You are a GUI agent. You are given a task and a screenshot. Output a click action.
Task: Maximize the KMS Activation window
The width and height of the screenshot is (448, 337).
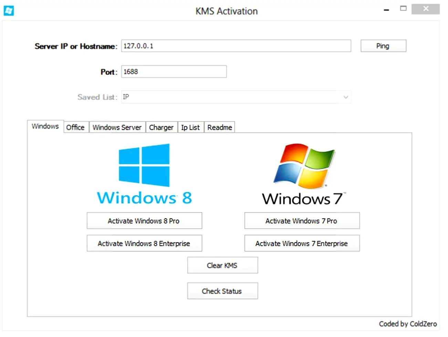pos(403,9)
